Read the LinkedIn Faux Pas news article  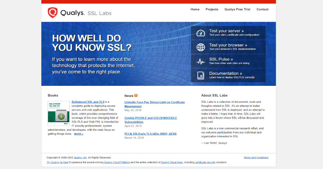[x=155, y=104]
